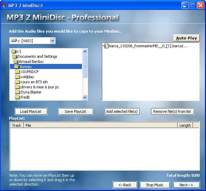Screen dimensions: 206x191
Task: Select Arnaud Bardou folder name
Action: tap(31, 62)
